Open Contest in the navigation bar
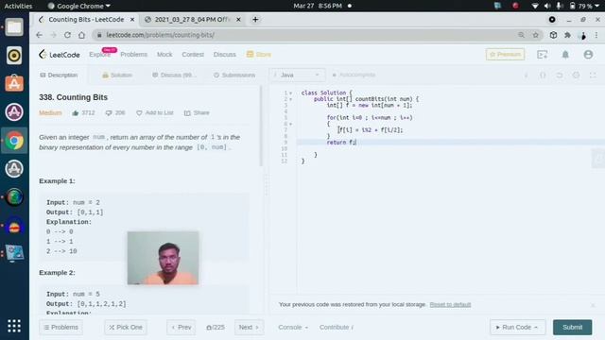Viewport: 605px width, 340px height. 193,55
